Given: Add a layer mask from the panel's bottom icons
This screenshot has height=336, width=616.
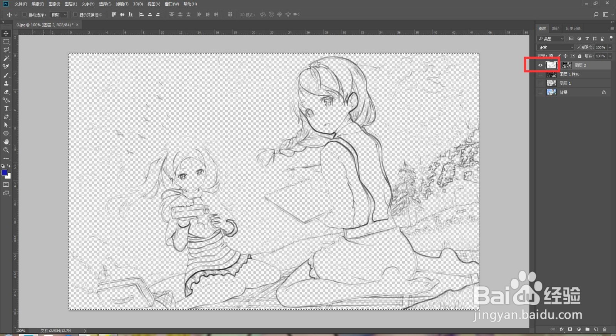Looking at the screenshot, I should pyautogui.click(x=570, y=329).
